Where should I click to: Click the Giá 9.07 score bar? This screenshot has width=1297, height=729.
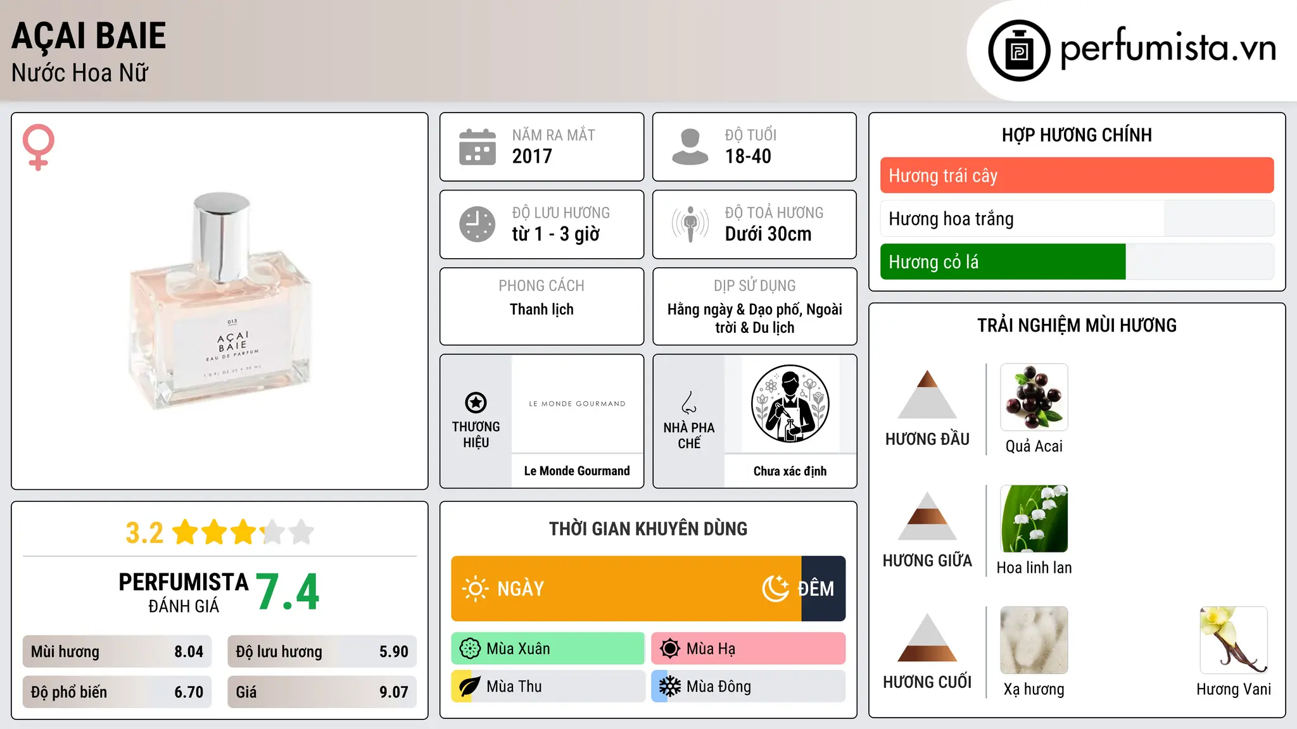tap(322, 692)
